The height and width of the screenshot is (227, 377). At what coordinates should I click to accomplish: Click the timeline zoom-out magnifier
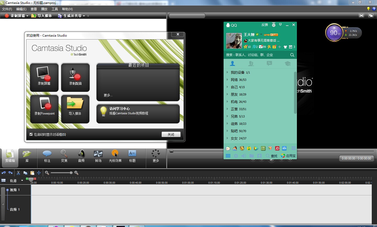point(47,173)
